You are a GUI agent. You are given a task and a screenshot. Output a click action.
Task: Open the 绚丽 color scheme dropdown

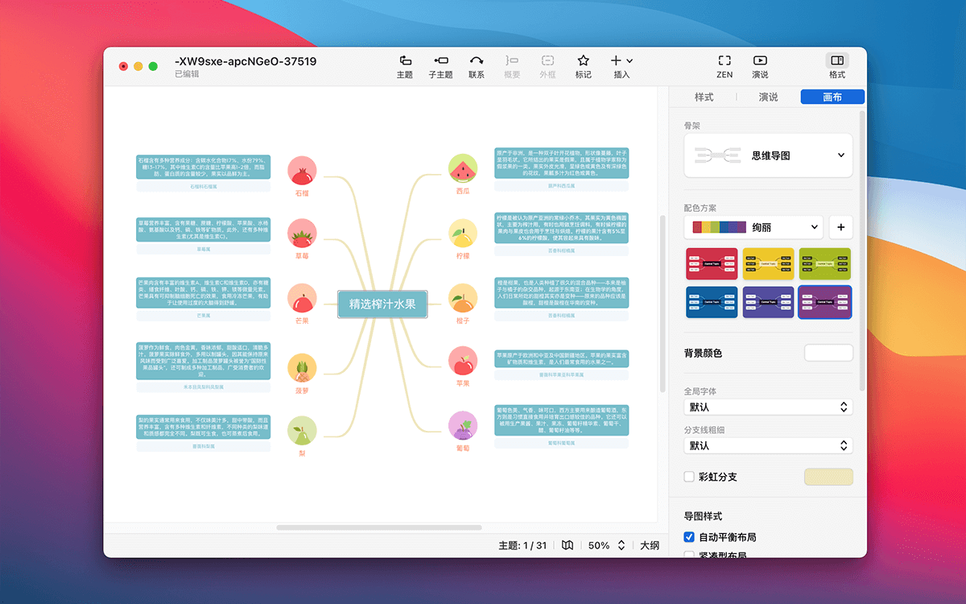753,227
